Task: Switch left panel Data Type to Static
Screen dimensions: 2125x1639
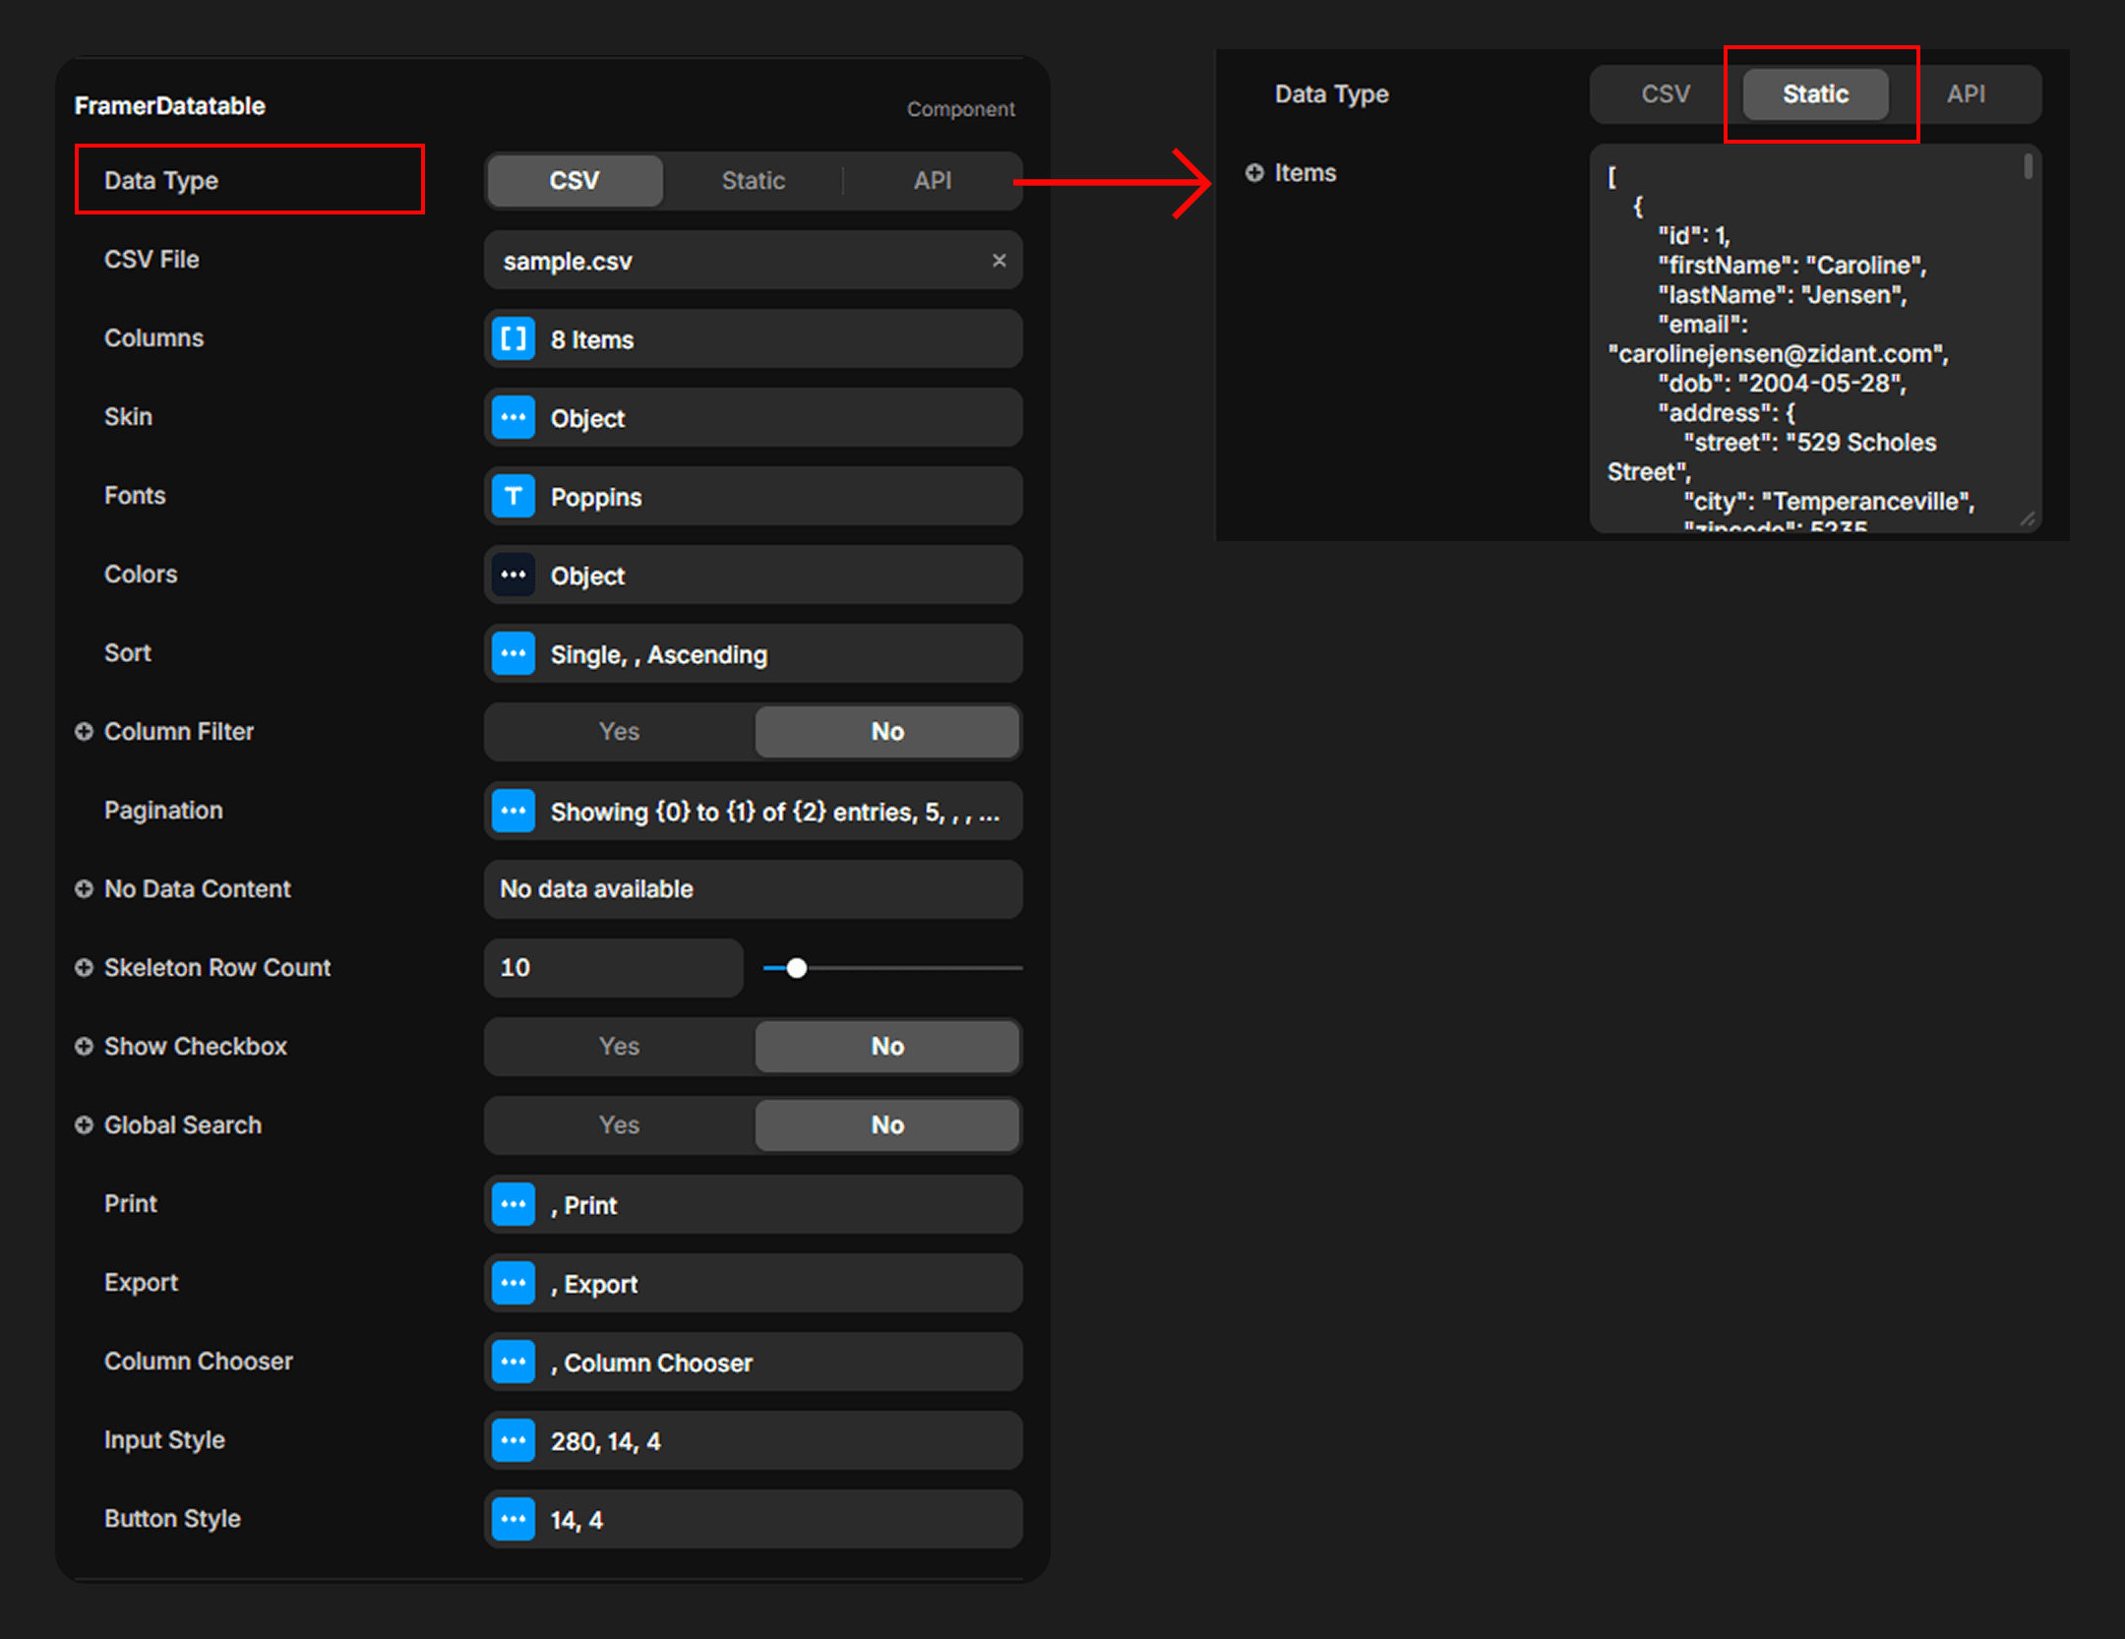Action: tap(753, 181)
